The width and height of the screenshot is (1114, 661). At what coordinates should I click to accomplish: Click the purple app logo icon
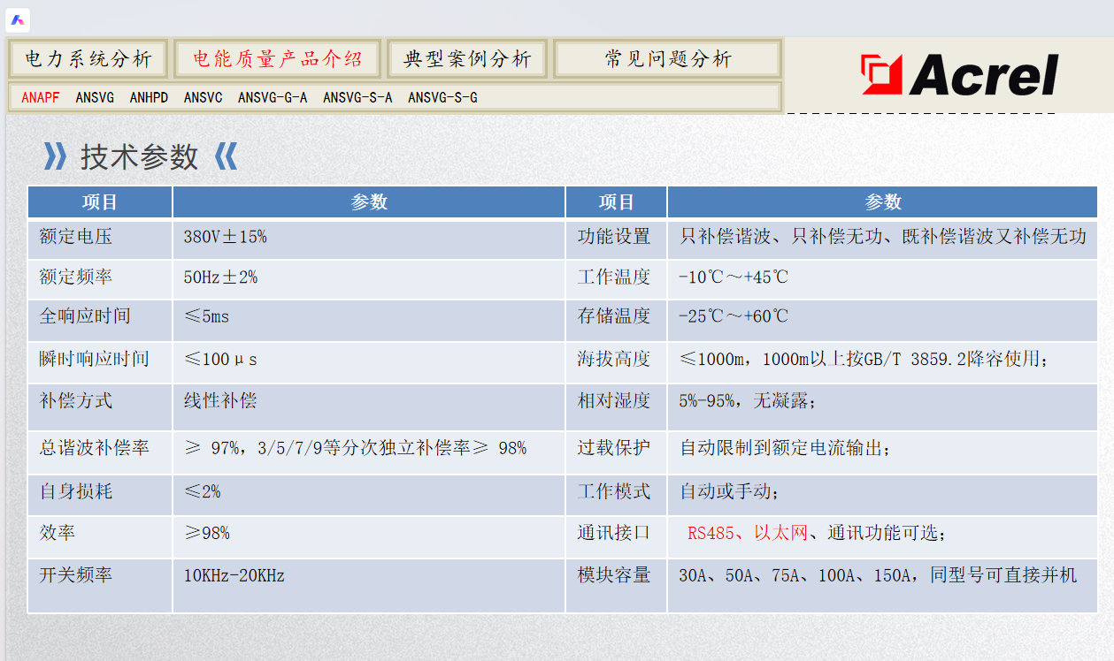18,19
